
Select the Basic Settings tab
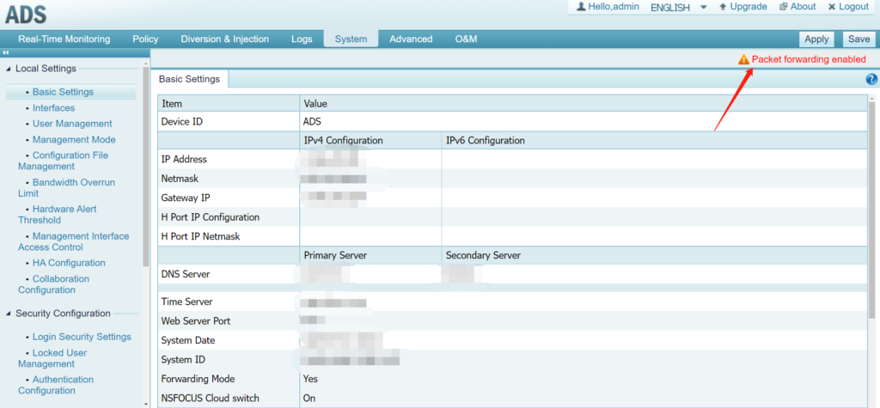(189, 79)
